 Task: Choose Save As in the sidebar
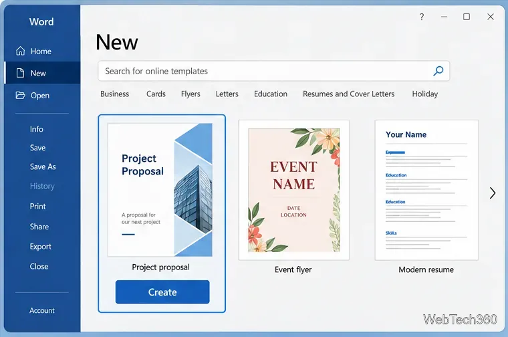coord(43,166)
